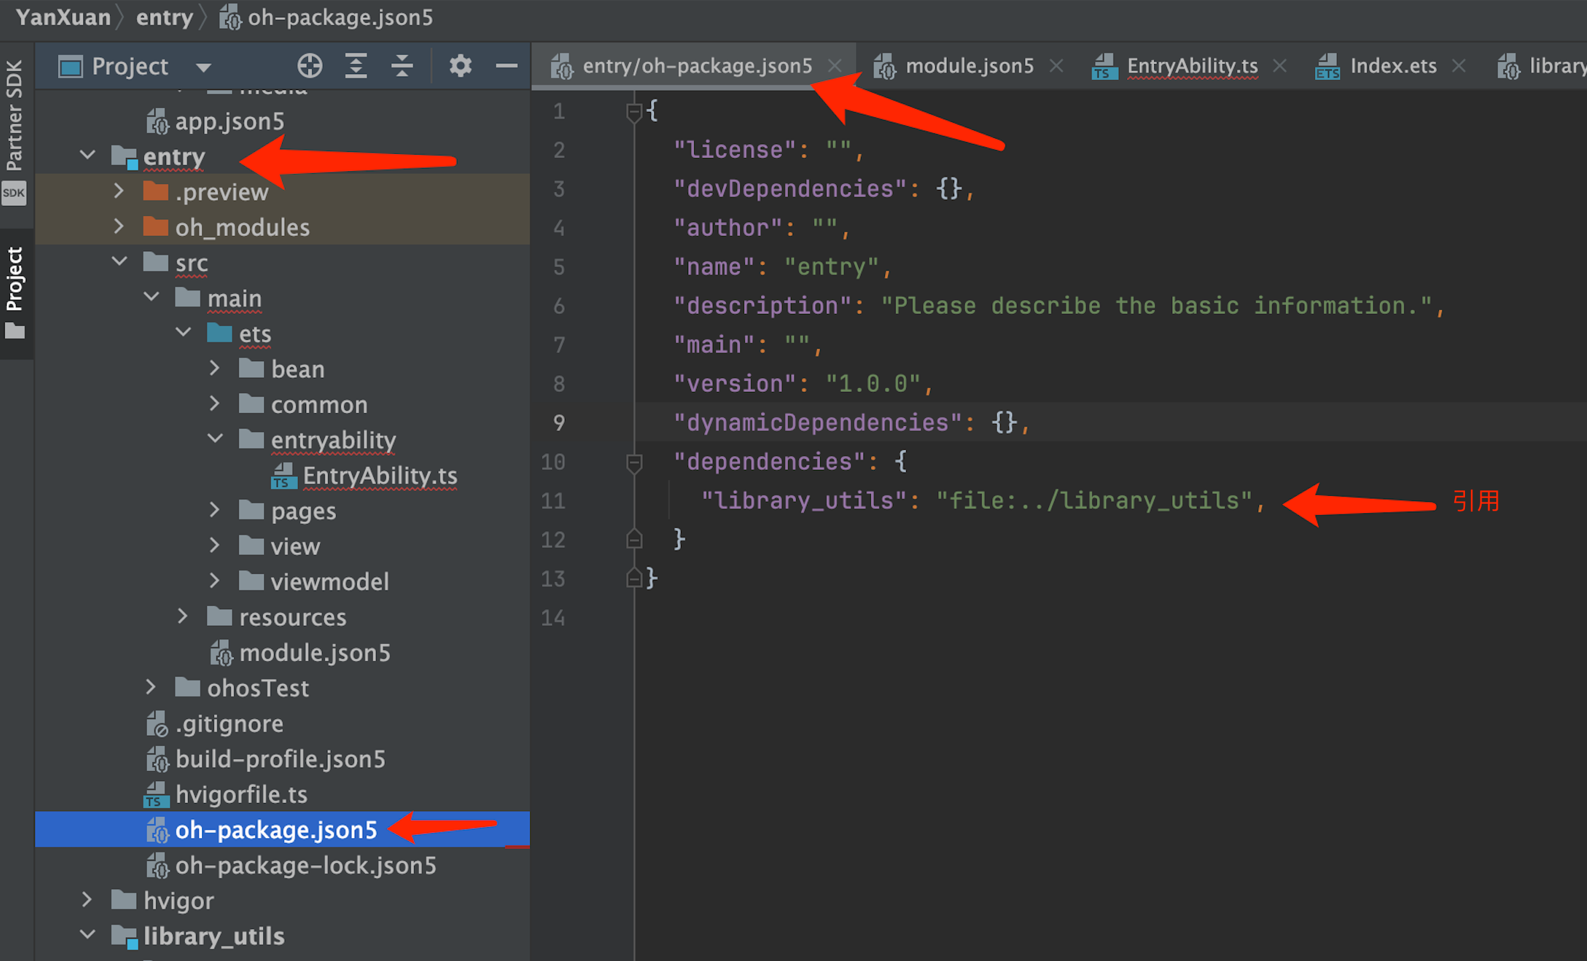Select hvigorfile.ts in the tree
Image resolution: width=1587 pixels, height=961 pixels.
241,794
